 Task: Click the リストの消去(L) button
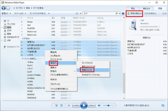coord(150,14)
